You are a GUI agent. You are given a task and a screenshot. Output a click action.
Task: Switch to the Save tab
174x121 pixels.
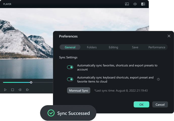[x=135, y=47]
